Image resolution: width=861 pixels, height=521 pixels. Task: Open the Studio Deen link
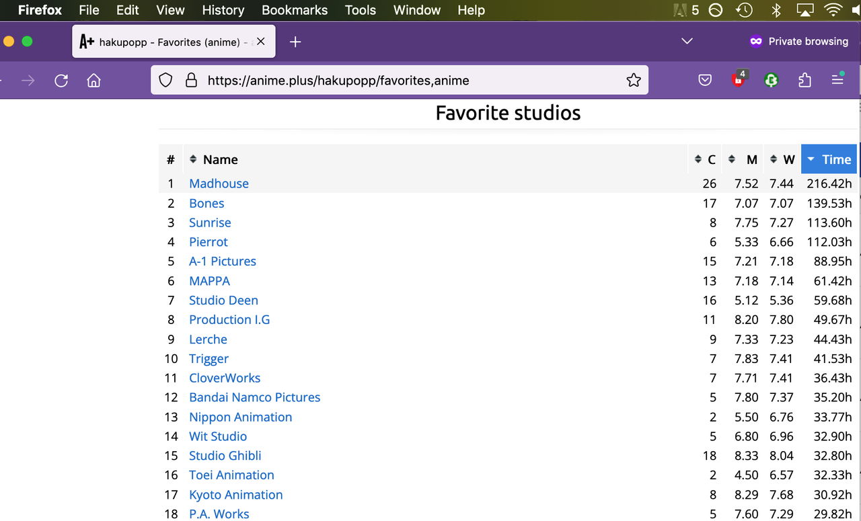click(223, 300)
